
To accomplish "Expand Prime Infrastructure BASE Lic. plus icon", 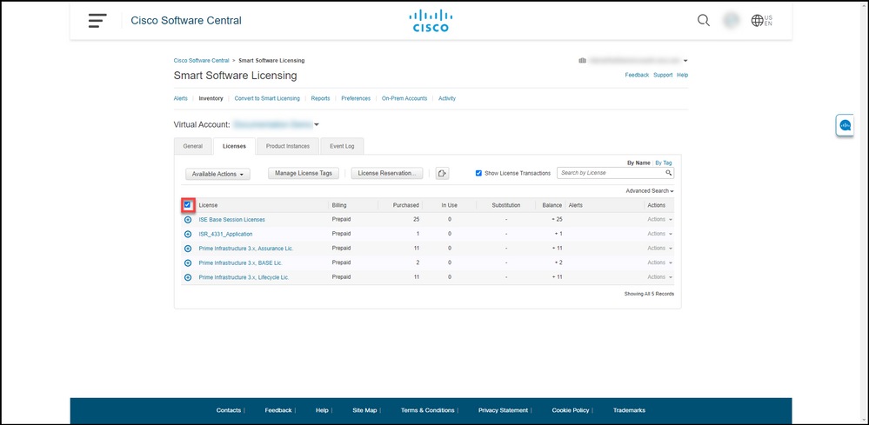I will [188, 262].
